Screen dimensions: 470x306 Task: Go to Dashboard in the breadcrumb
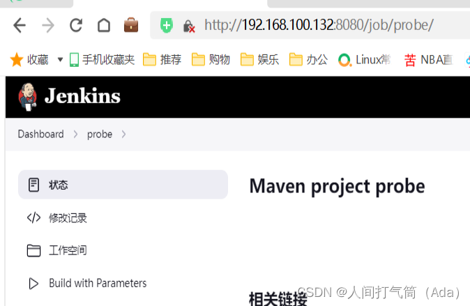click(40, 134)
